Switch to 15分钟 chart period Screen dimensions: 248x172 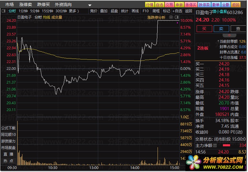coord(47,11)
